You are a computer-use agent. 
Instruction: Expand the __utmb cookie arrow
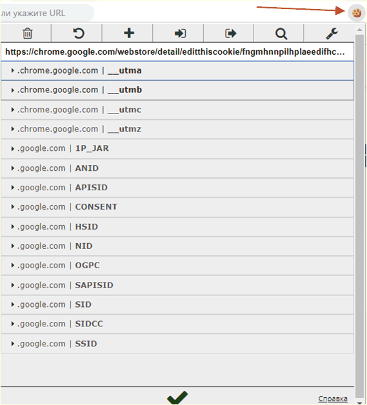click(x=12, y=90)
